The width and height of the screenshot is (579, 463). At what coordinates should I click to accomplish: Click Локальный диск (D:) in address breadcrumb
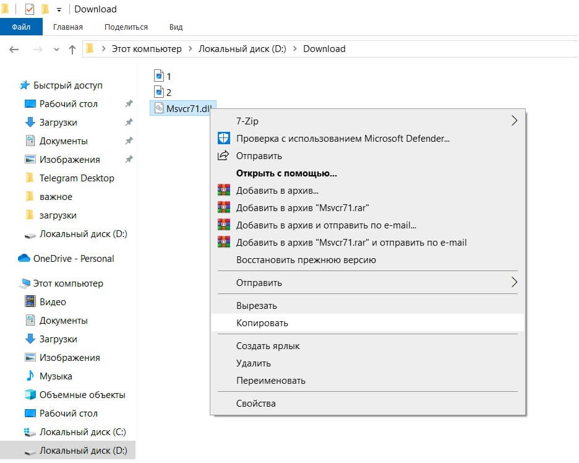[x=242, y=49]
